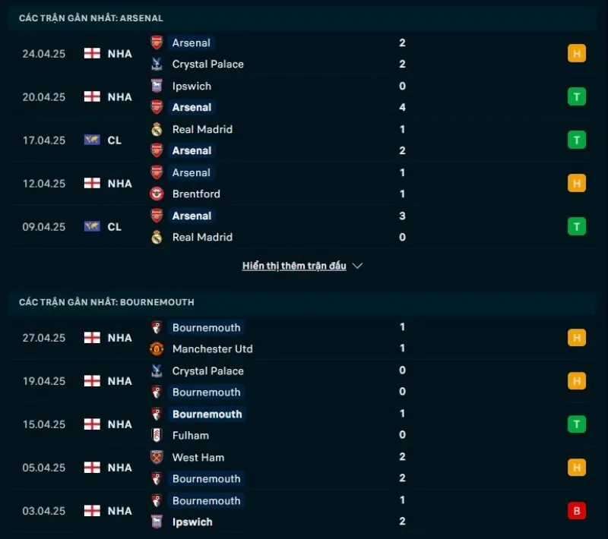Click Ipswich crest in 20.04.25 match
The height and width of the screenshot is (539, 608).
[x=157, y=86]
